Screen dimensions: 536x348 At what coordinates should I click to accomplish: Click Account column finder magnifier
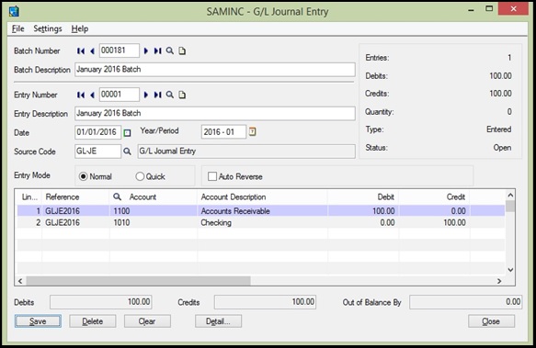117,196
